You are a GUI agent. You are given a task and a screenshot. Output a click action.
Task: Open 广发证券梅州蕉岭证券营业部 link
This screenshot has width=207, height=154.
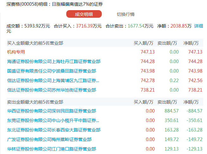(x=49, y=139)
